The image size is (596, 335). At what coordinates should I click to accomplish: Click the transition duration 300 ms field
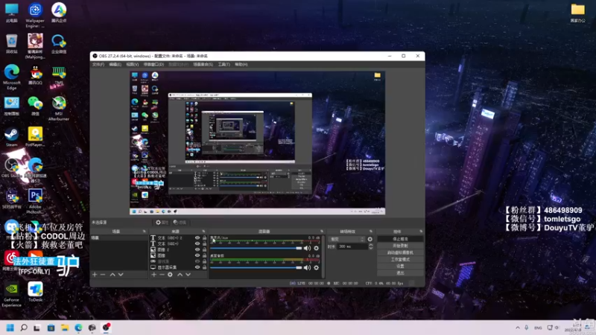352,246
